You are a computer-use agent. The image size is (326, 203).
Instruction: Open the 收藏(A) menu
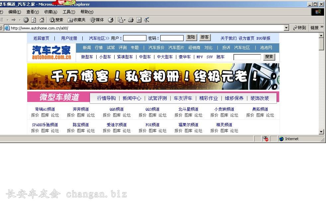tap(51, 12)
